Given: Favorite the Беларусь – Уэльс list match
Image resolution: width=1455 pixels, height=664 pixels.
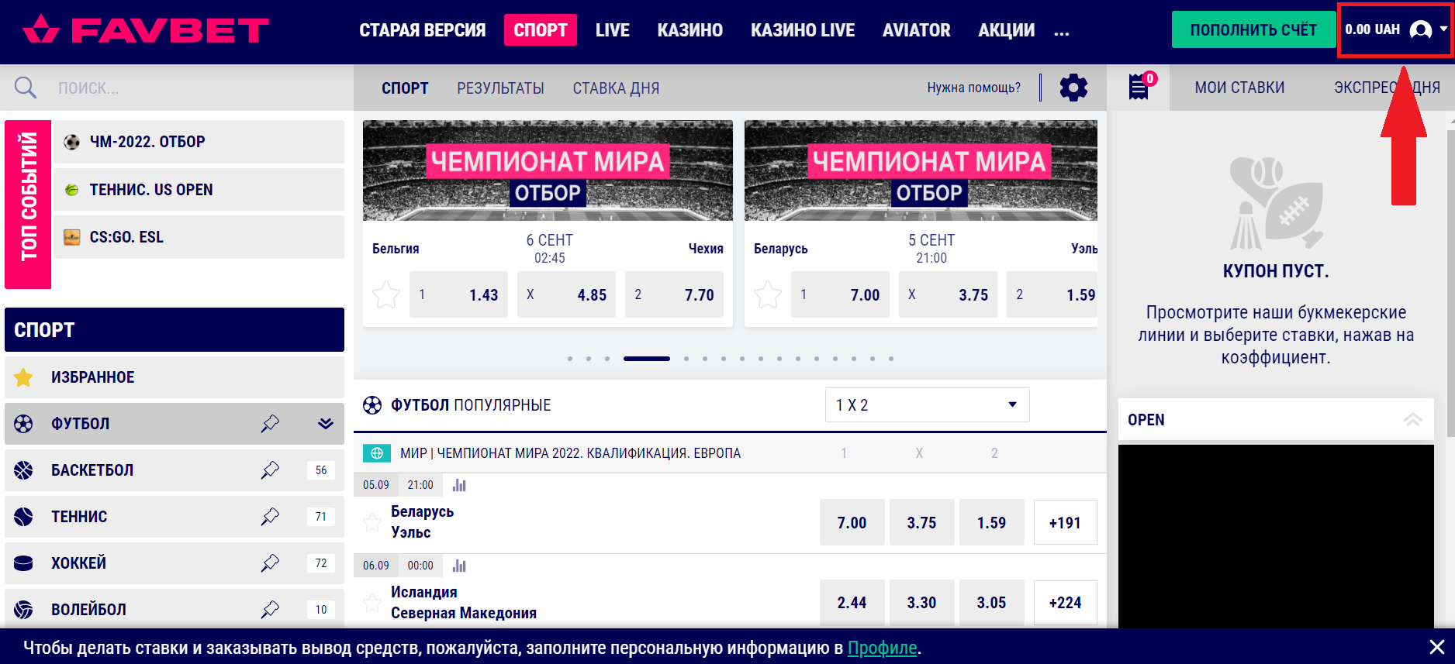Looking at the screenshot, I should (372, 522).
